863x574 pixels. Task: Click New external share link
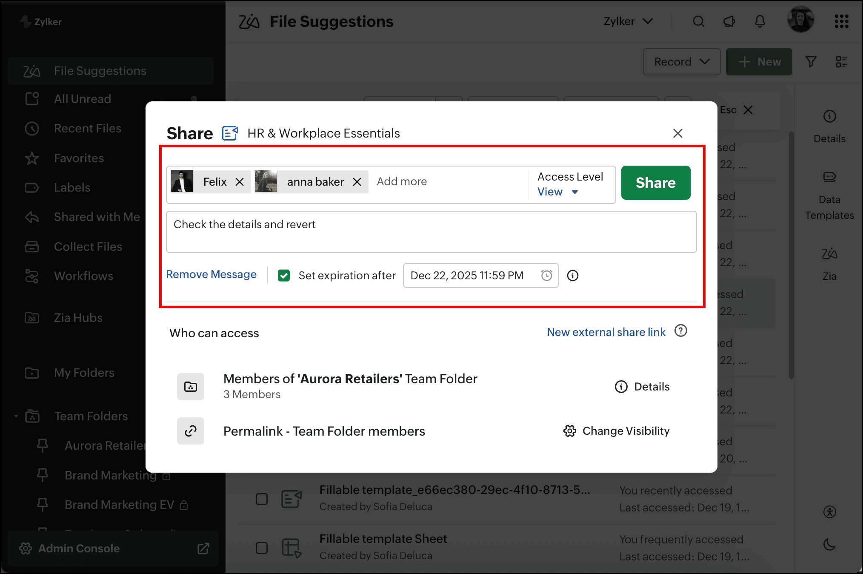(x=606, y=332)
